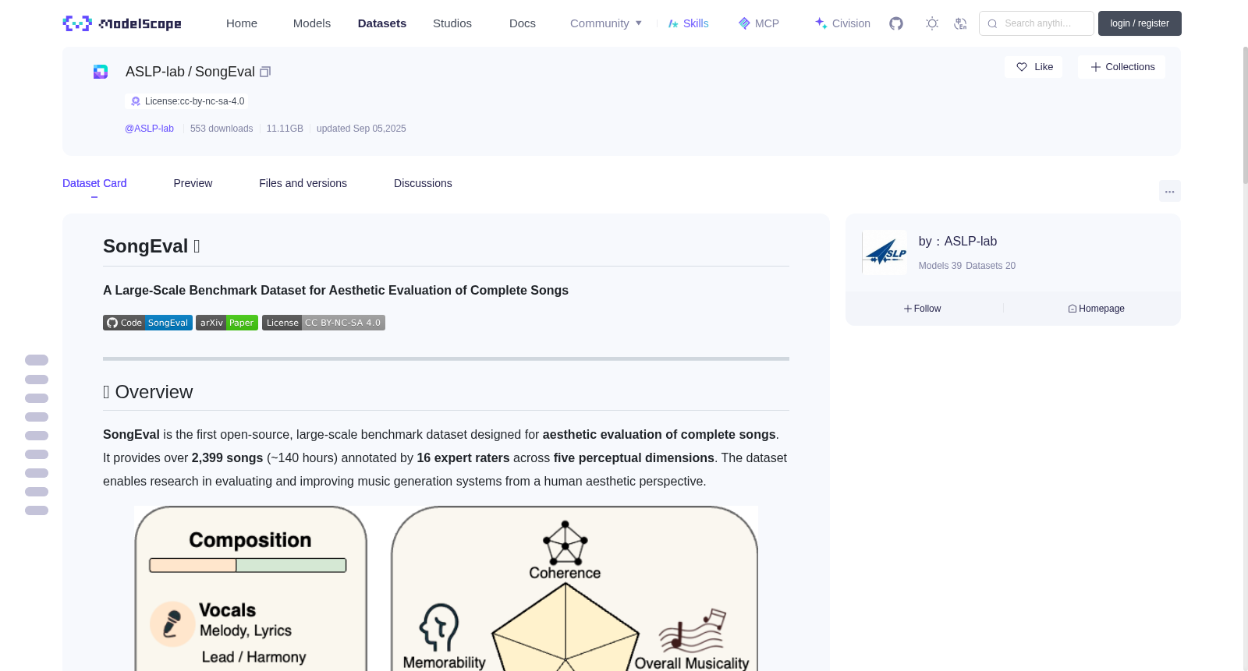Visit the ASLP-lab Homepage link
Screen dimensions: 1248x671
(1096, 309)
